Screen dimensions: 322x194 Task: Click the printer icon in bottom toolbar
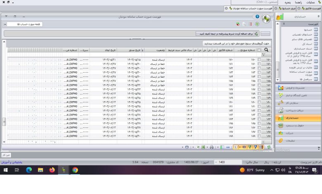click(211, 147)
